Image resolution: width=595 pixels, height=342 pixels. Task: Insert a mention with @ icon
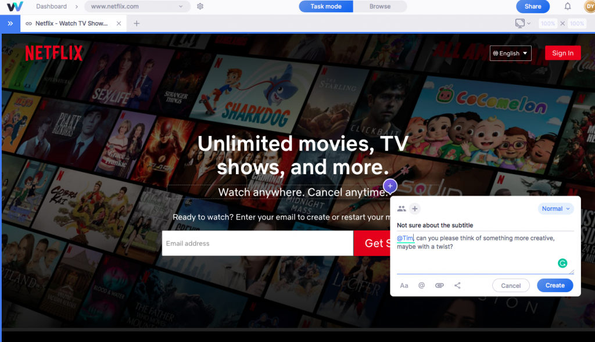pos(422,286)
